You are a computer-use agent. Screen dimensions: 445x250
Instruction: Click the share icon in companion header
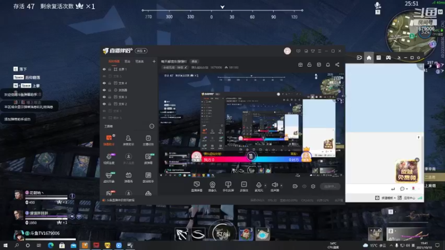(x=337, y=64)
